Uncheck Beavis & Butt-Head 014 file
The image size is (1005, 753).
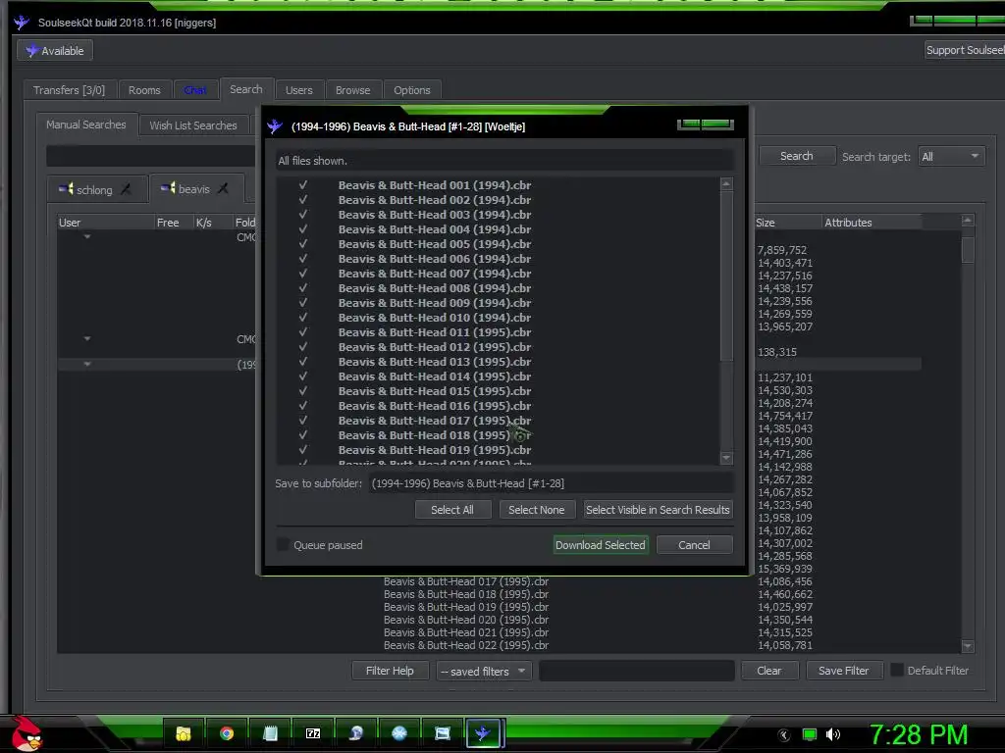tap(303, 376)
